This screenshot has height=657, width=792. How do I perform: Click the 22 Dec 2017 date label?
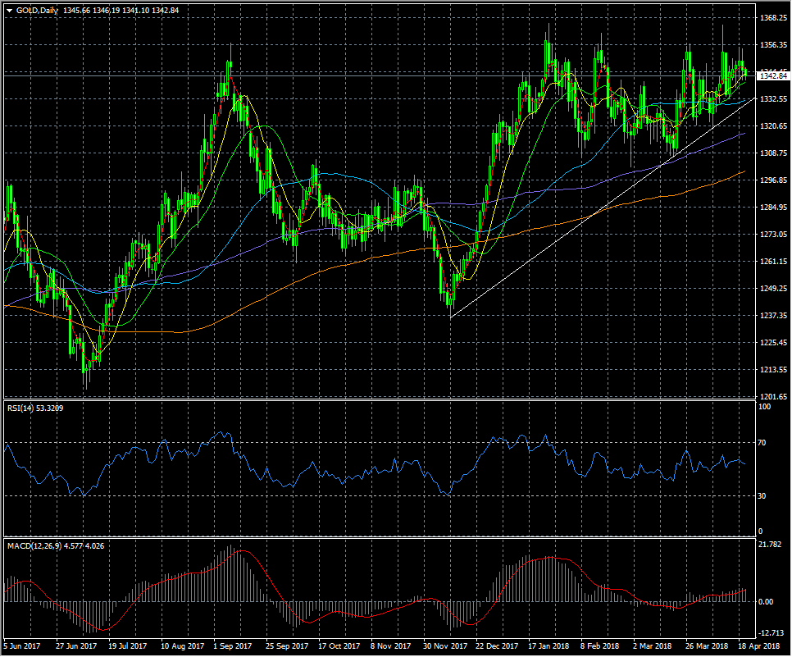pyautogui.click(x=495, y=646)
